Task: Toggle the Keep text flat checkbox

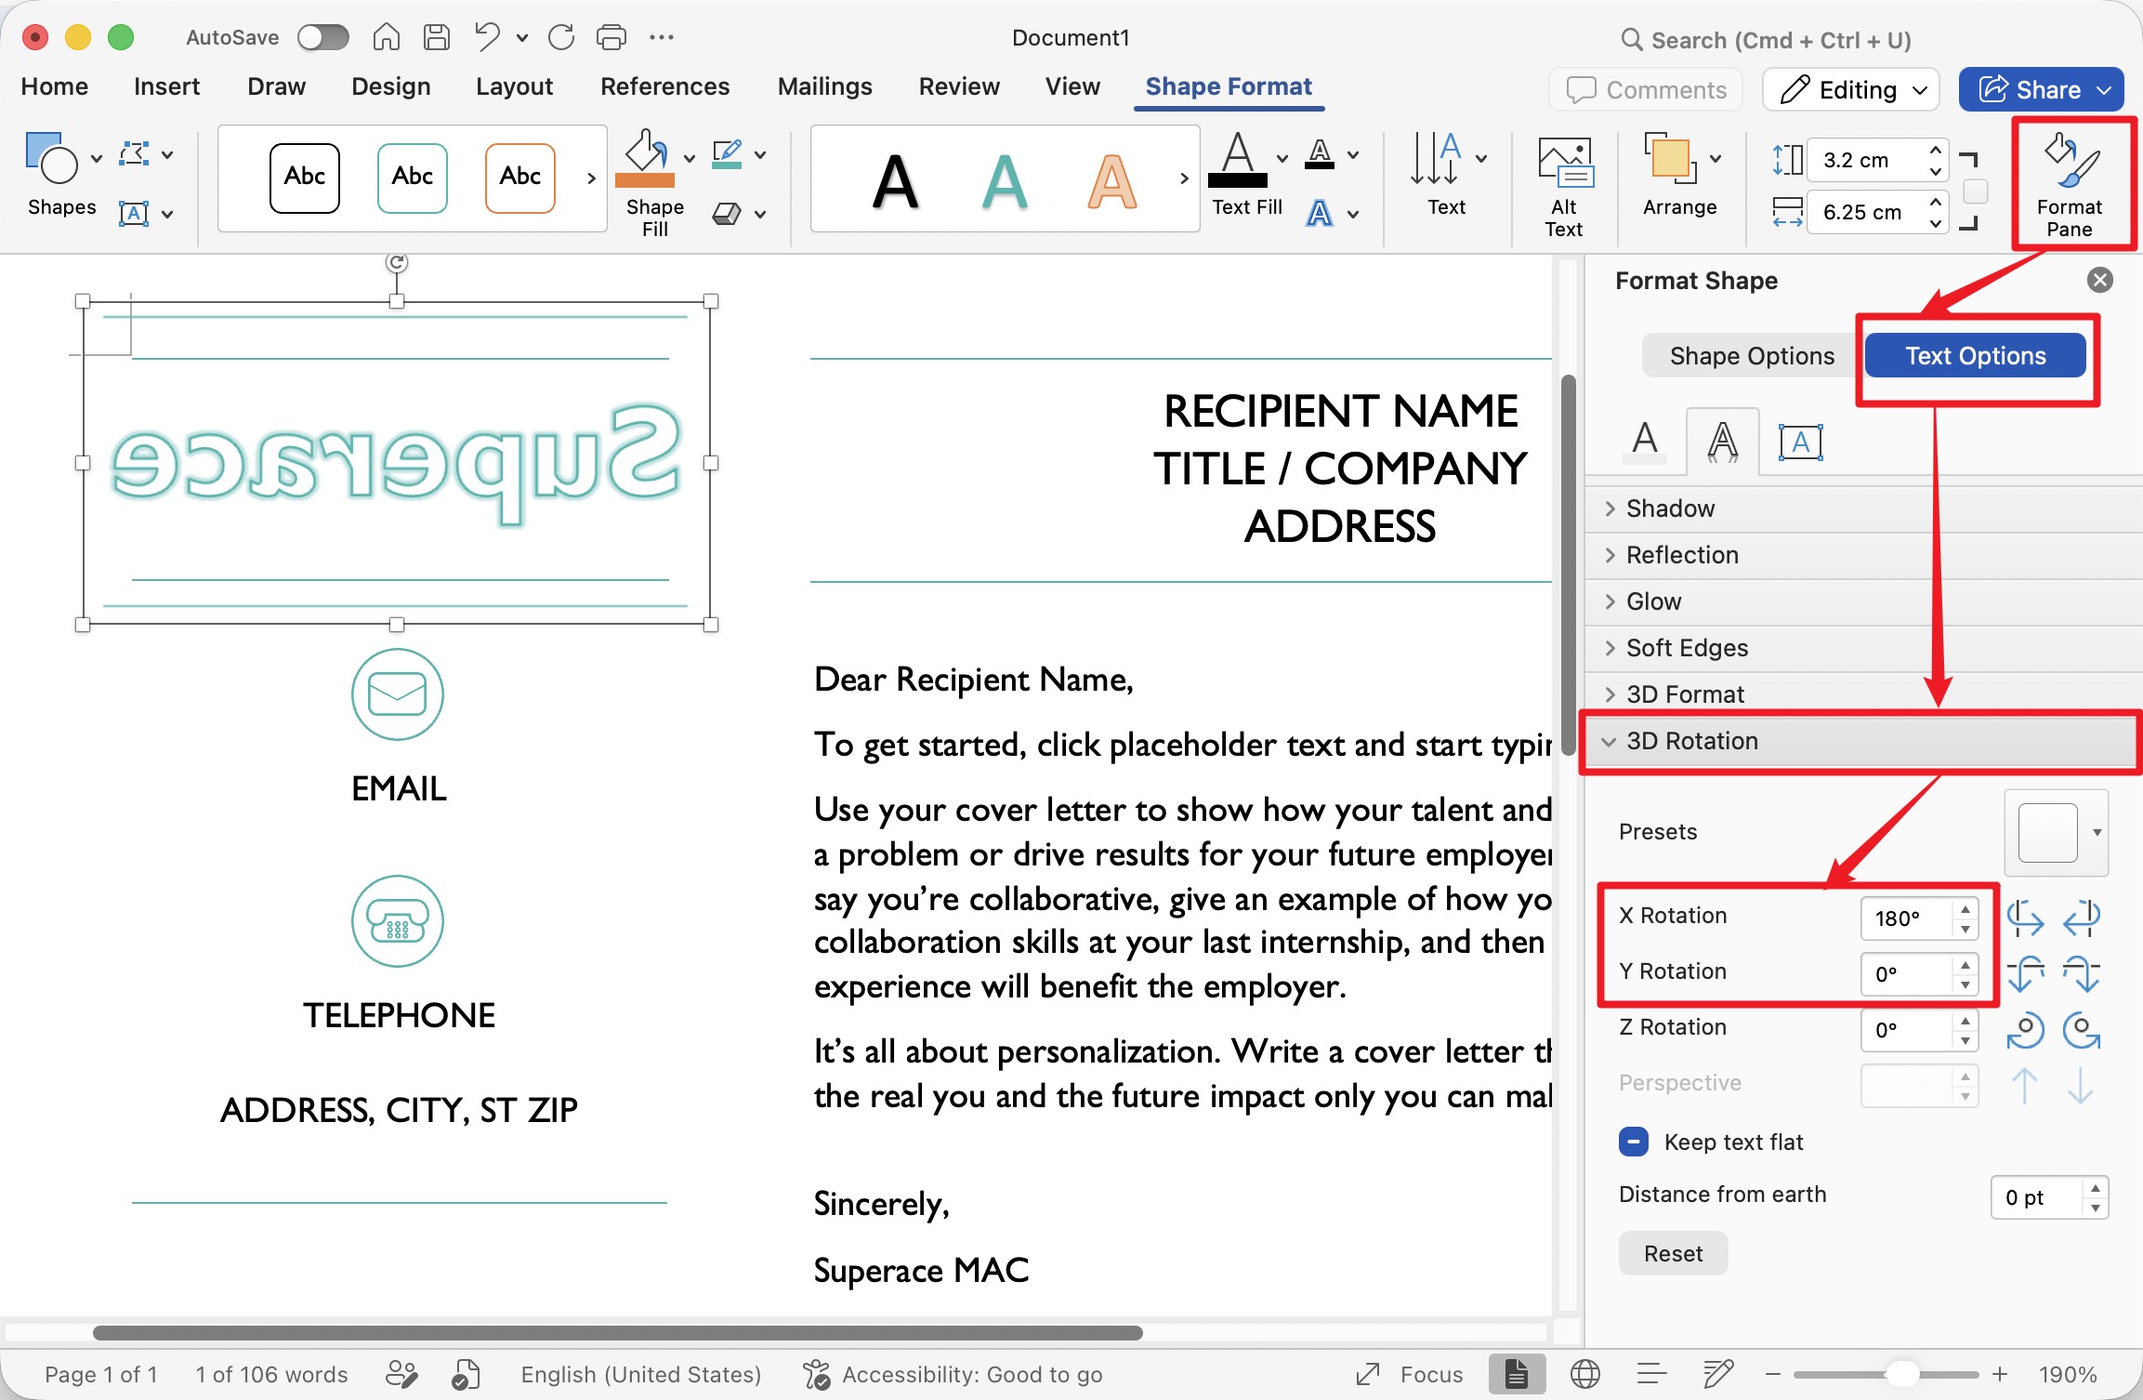Action: click(1634, 1142)
